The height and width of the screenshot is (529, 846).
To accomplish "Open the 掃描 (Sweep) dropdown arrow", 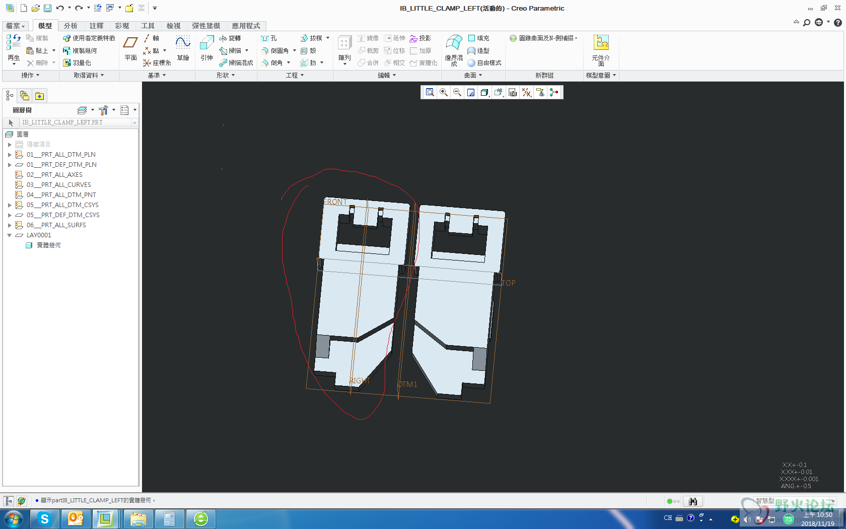I will (247, 51).
